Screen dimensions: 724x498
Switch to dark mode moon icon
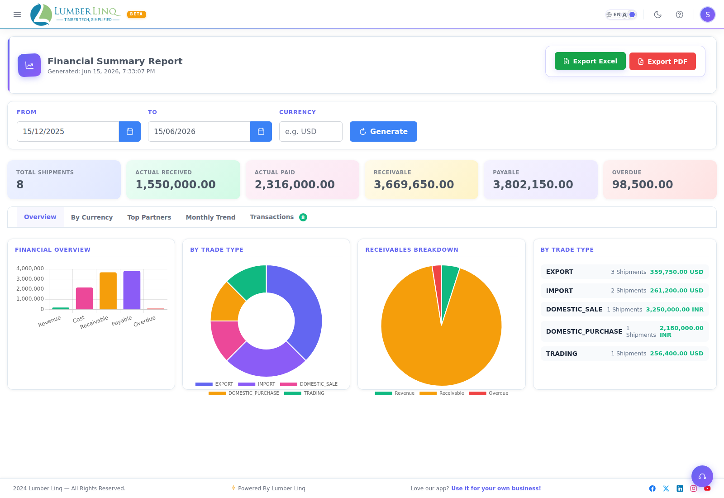point(658,14)
